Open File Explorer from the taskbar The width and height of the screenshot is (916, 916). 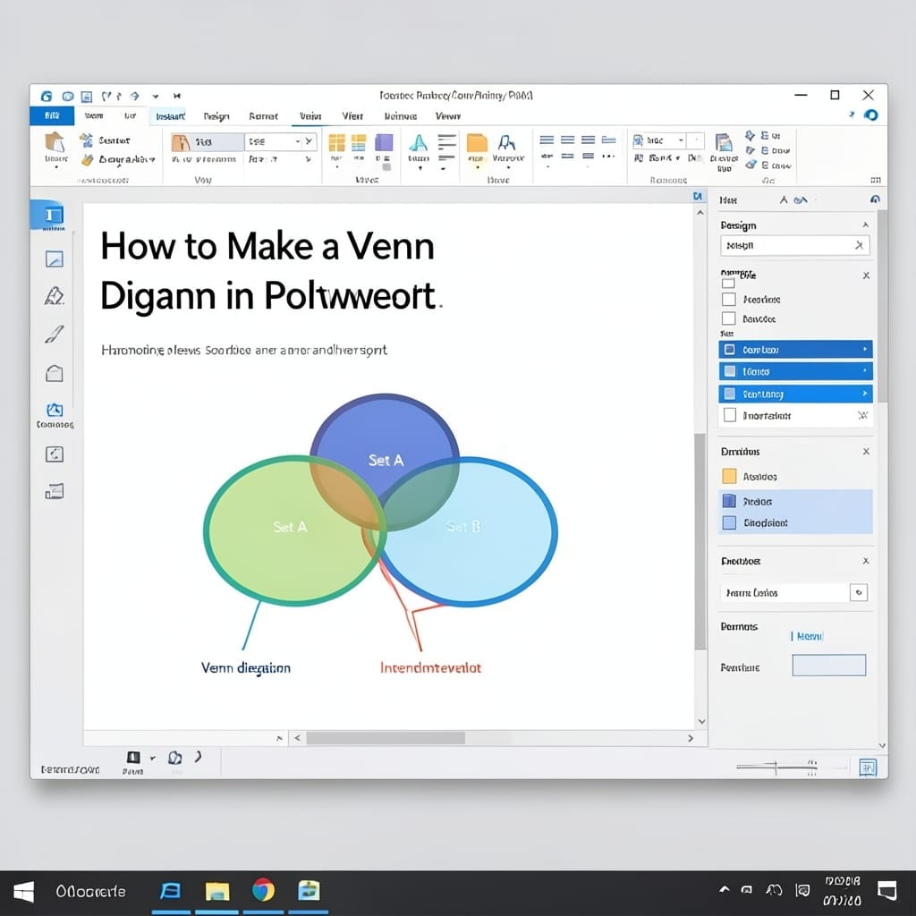216,892
